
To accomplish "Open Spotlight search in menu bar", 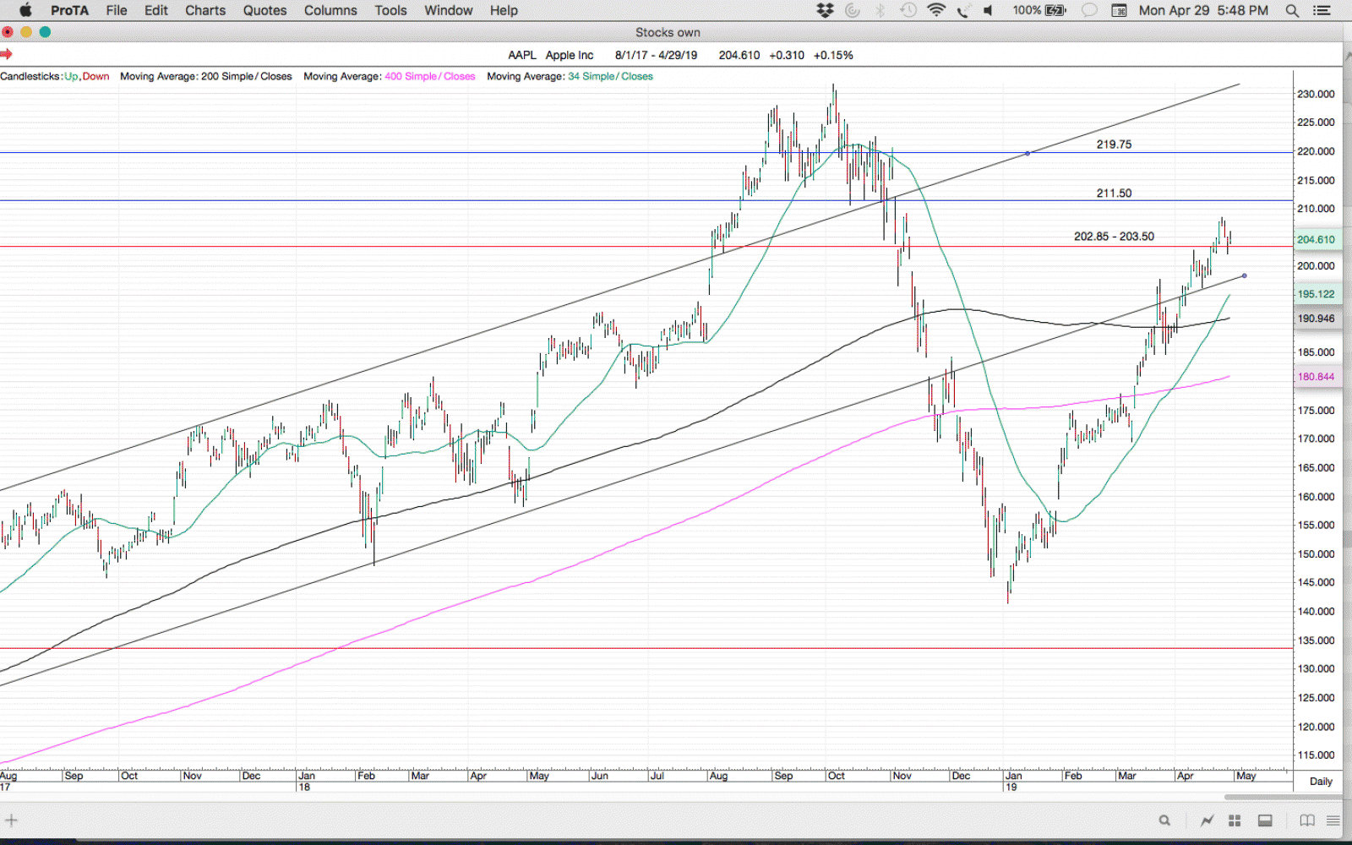I will (1292, 10).
